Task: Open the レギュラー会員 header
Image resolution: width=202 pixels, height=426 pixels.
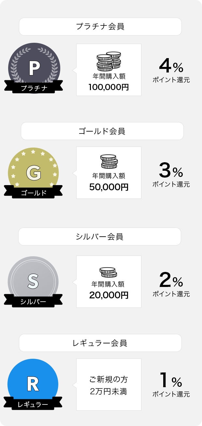Action: click(x=100, y=343)
